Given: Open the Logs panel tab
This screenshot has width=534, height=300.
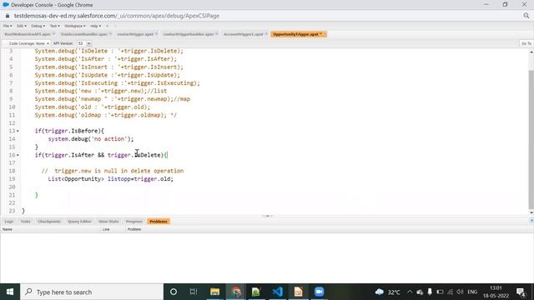Looking at the screenshot, I should click(9, 222).
